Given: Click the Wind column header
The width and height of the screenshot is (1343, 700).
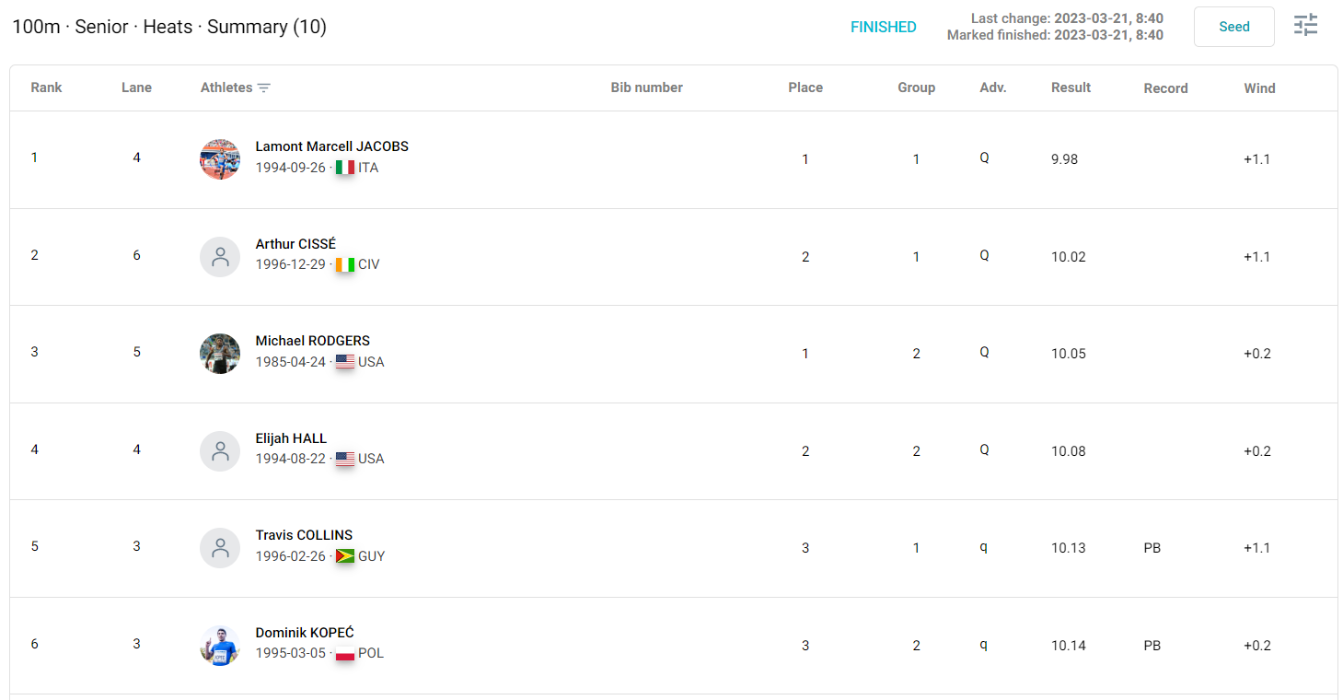Looking at the screenshot, I should (x=1258, y=87).
